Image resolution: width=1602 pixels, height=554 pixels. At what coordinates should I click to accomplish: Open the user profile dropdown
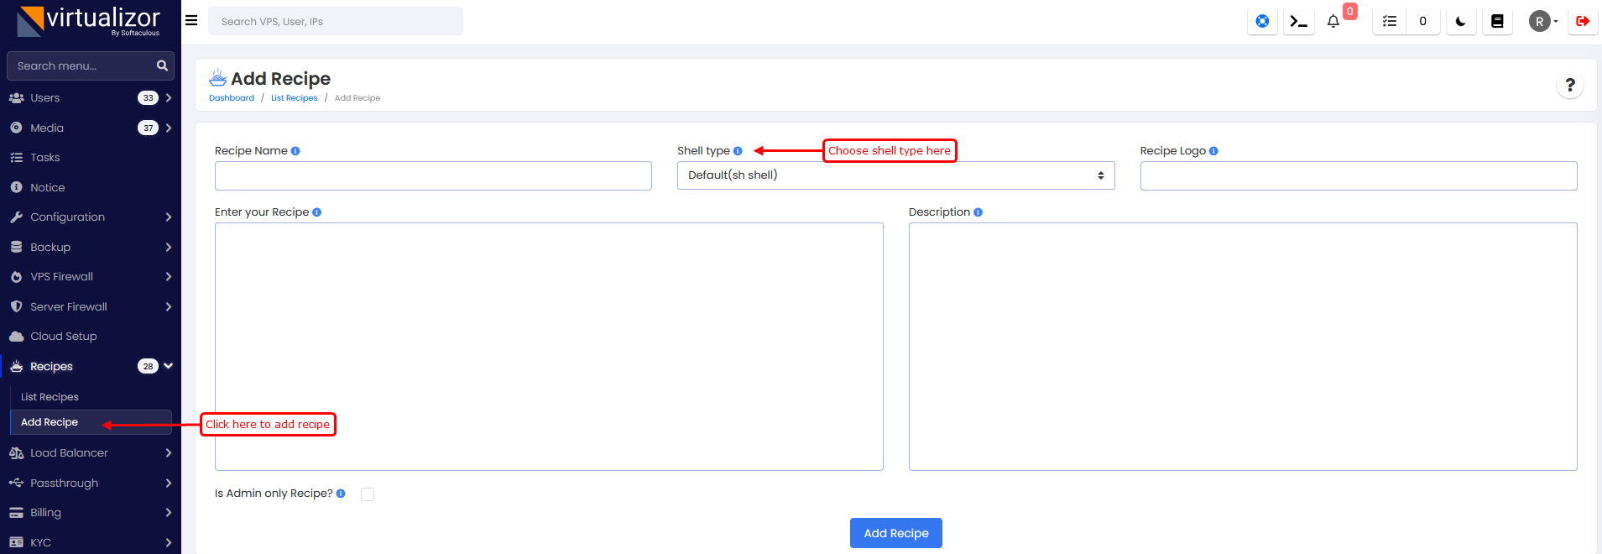coord(1543,22)
